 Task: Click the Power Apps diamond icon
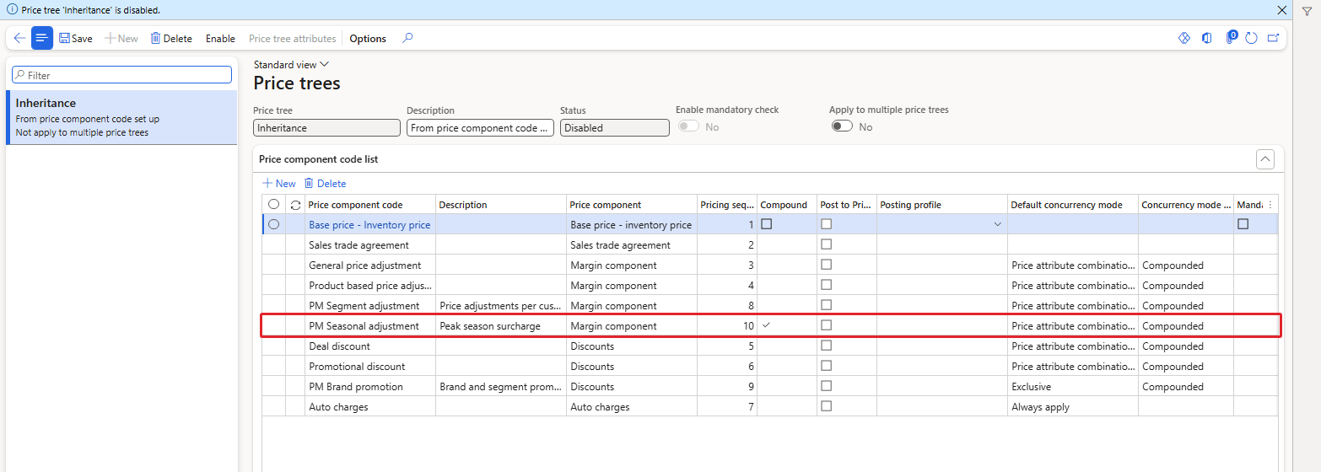pyautogui.click(x=1184, y=38)
